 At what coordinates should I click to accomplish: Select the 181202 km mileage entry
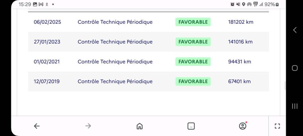241,22
